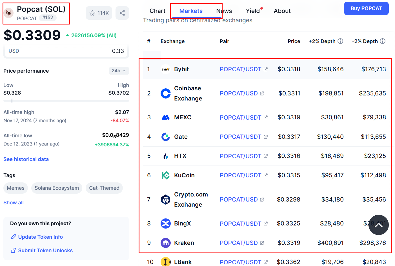Click the BingX exchange logo
This screenshot has width=395, height=266.
(166, 223)
